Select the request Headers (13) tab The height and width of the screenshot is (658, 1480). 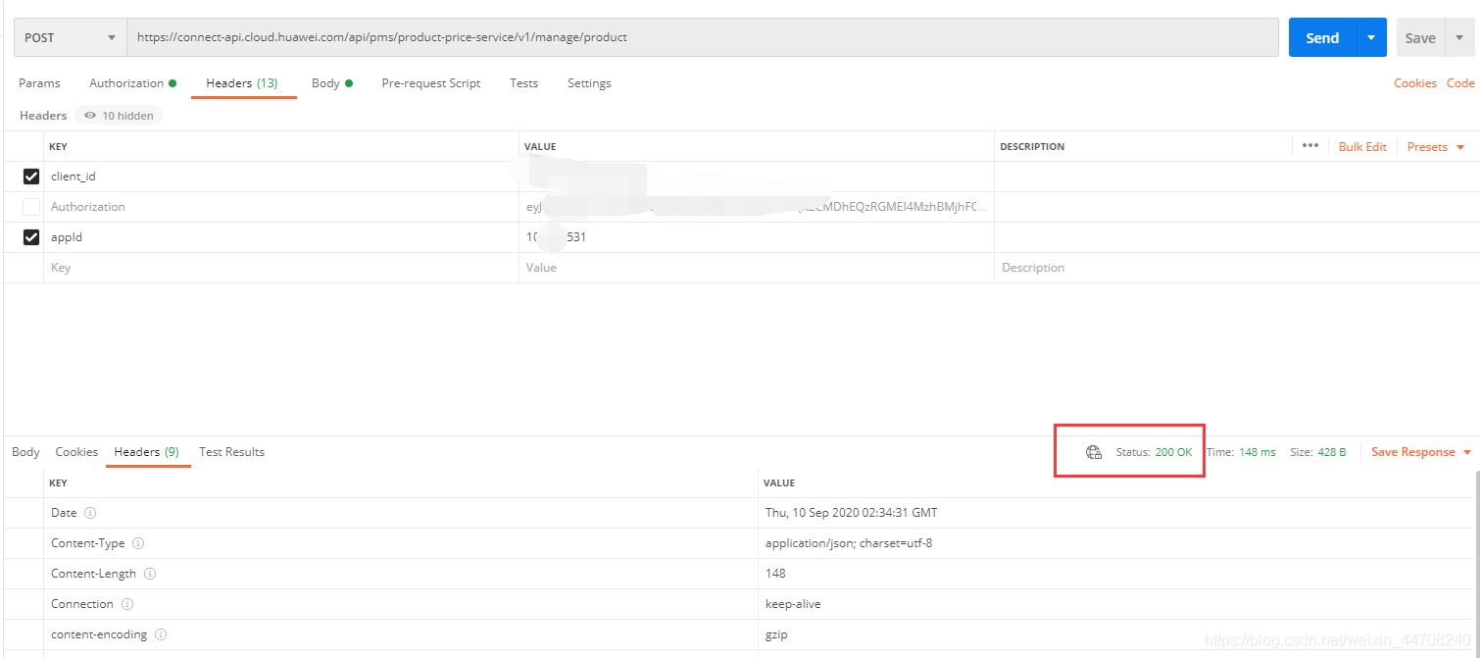coord(242,83)
